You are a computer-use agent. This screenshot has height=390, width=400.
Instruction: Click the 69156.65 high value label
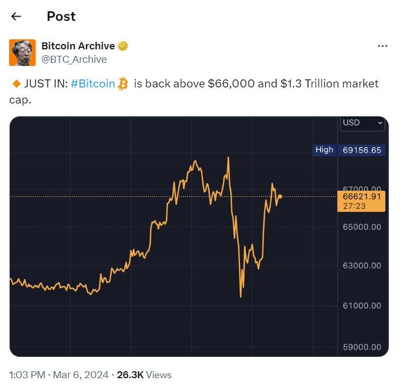(x=362, y=150)
